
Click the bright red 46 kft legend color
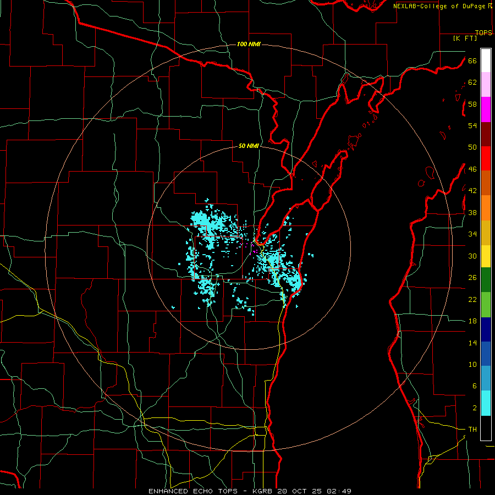(x=486, y=159)
